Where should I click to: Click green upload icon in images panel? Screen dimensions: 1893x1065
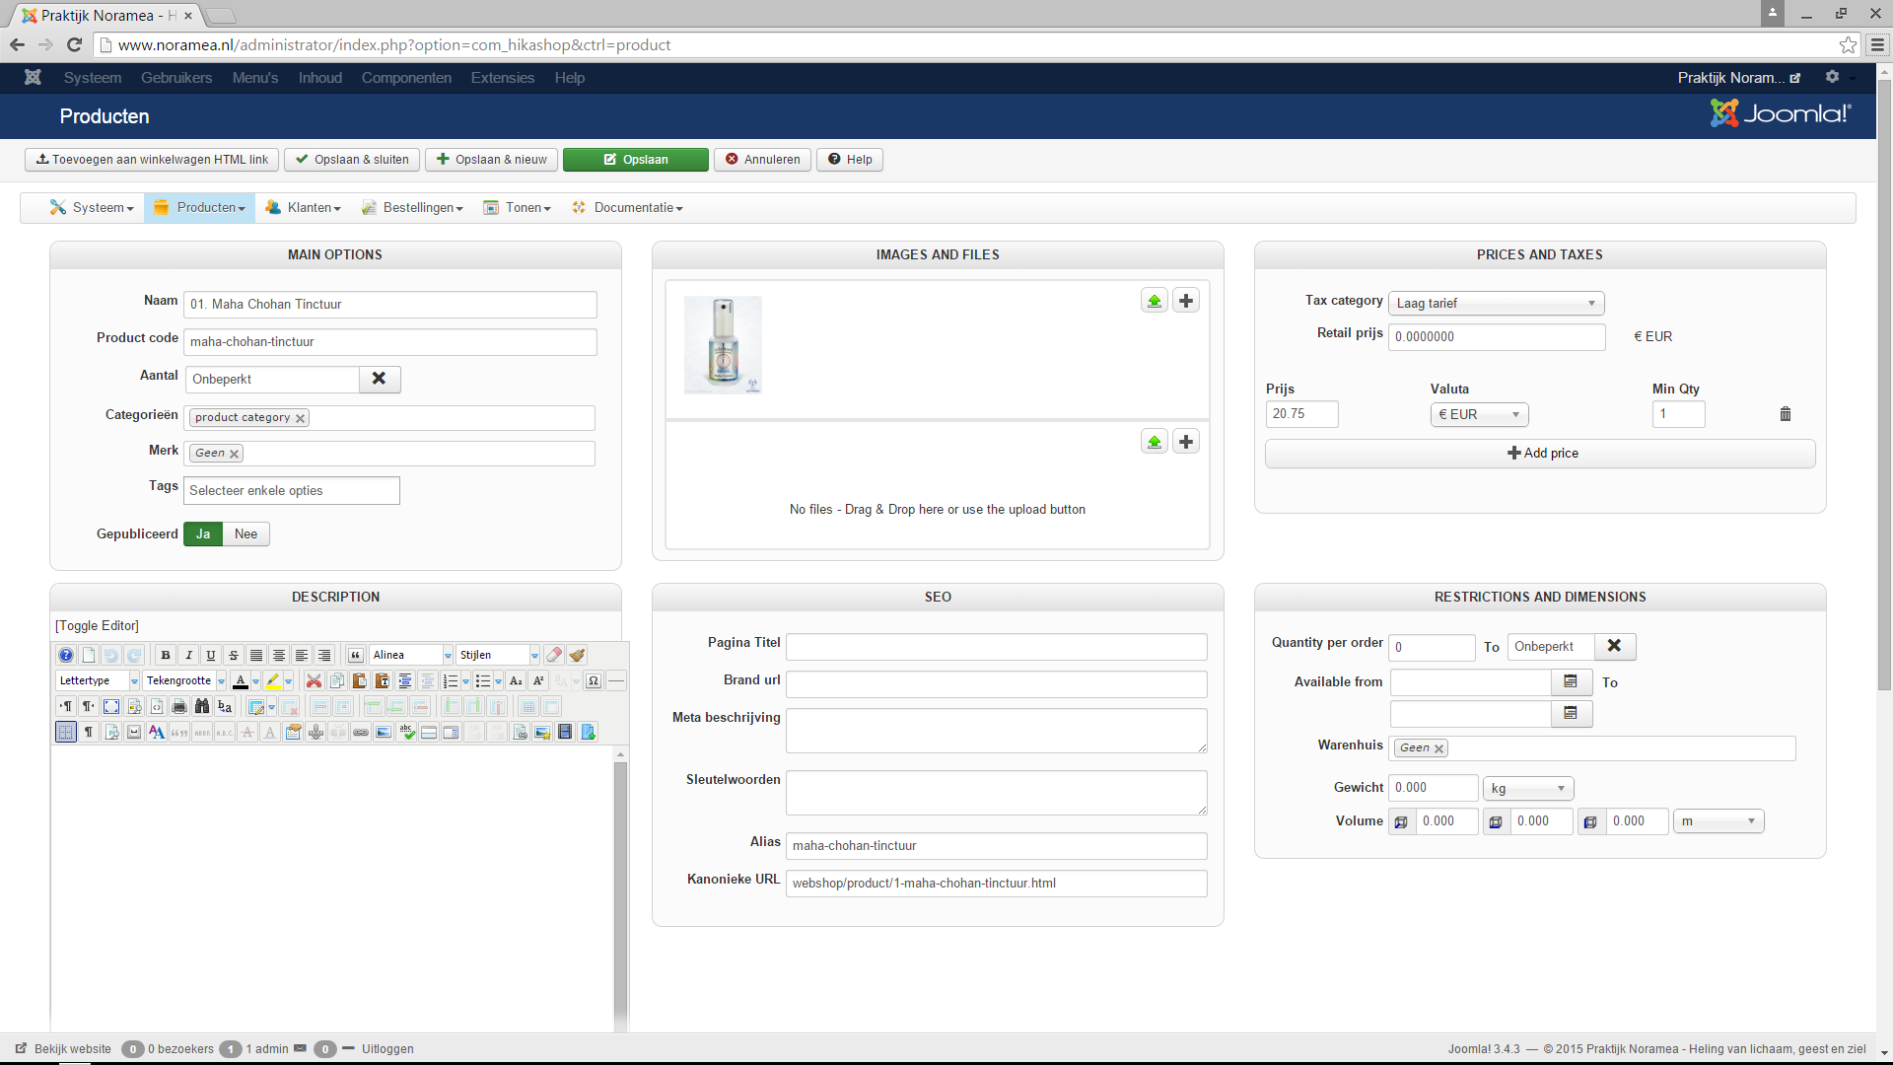(x=1154, y=301)
